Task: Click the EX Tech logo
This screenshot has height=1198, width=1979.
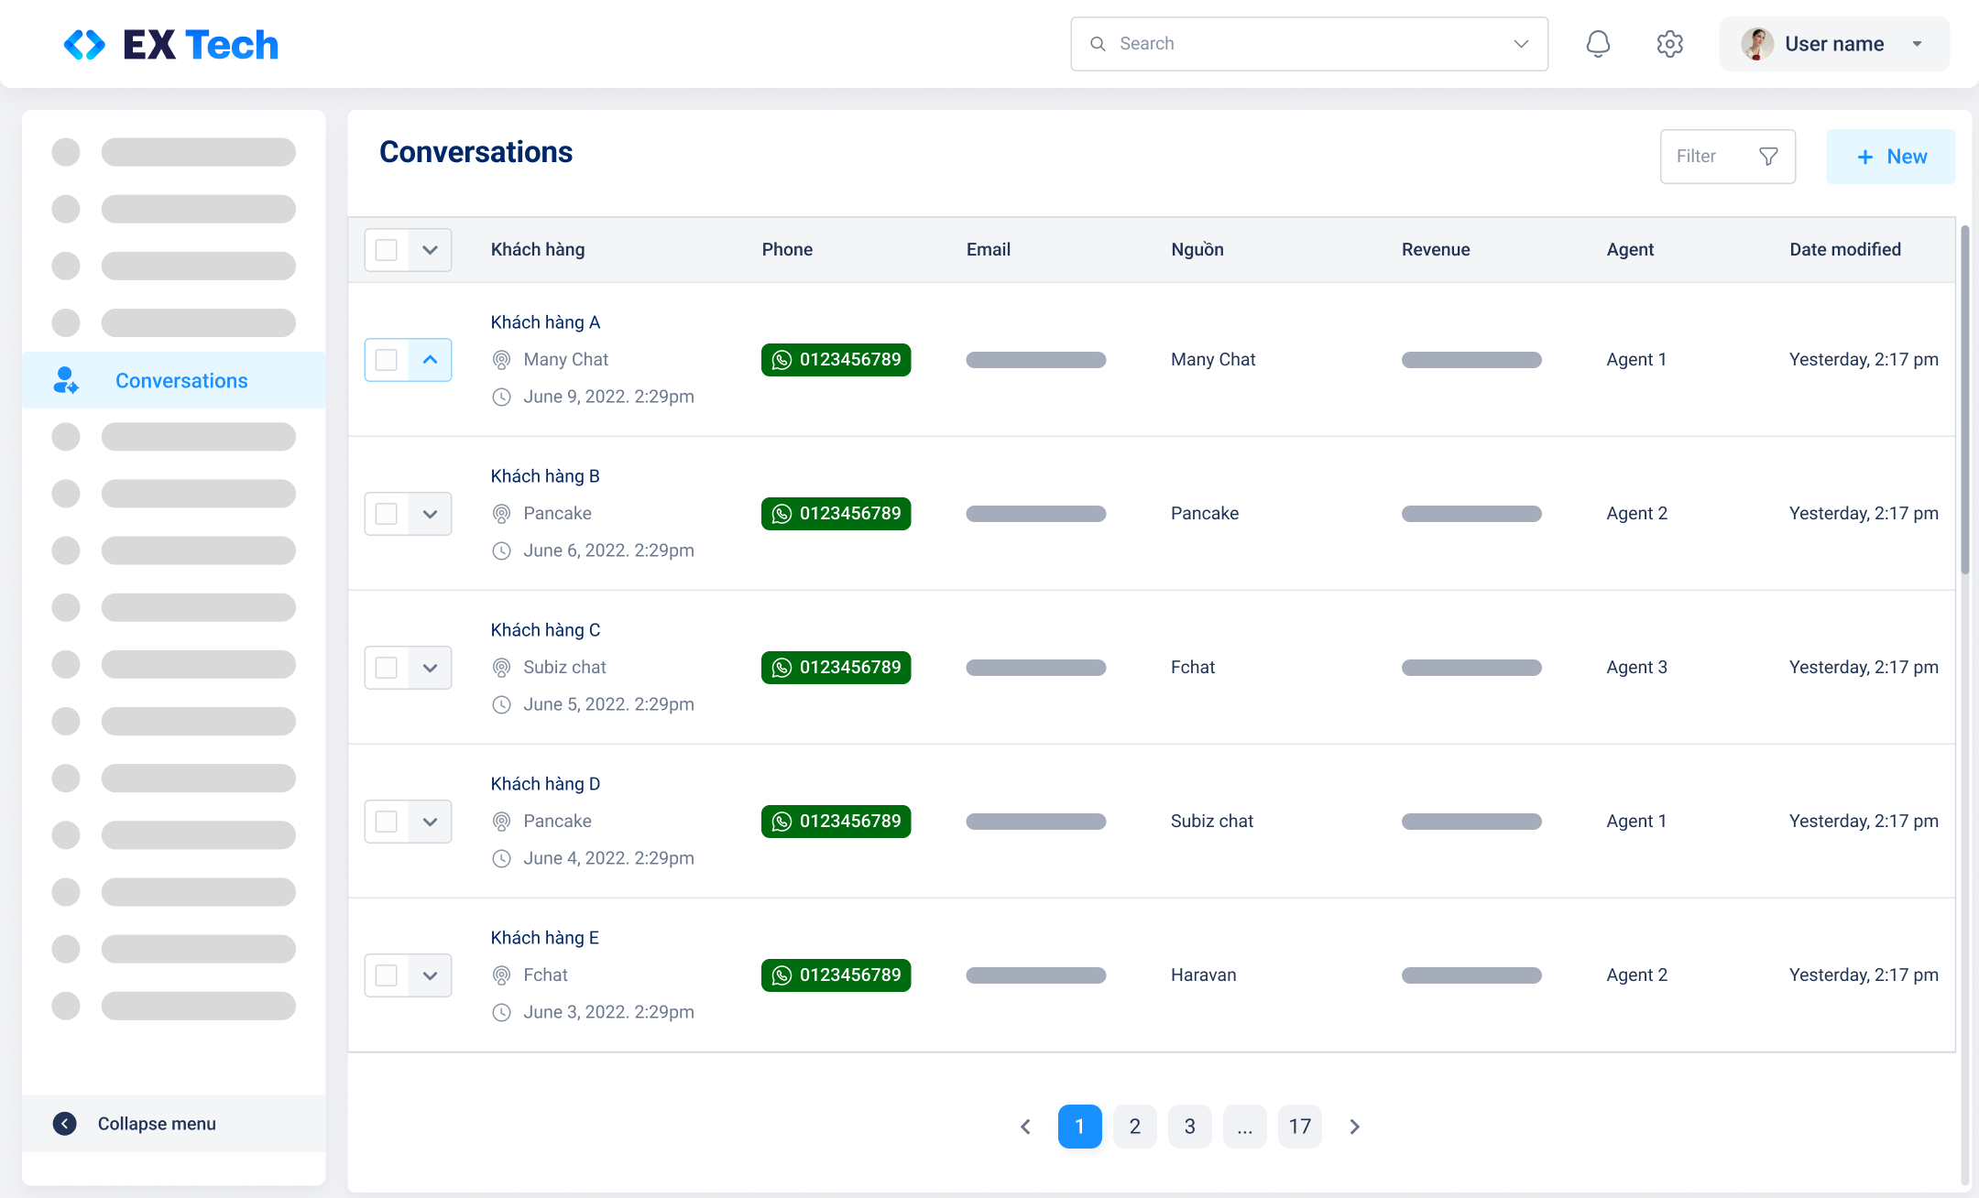Action: tap(170, 44)
